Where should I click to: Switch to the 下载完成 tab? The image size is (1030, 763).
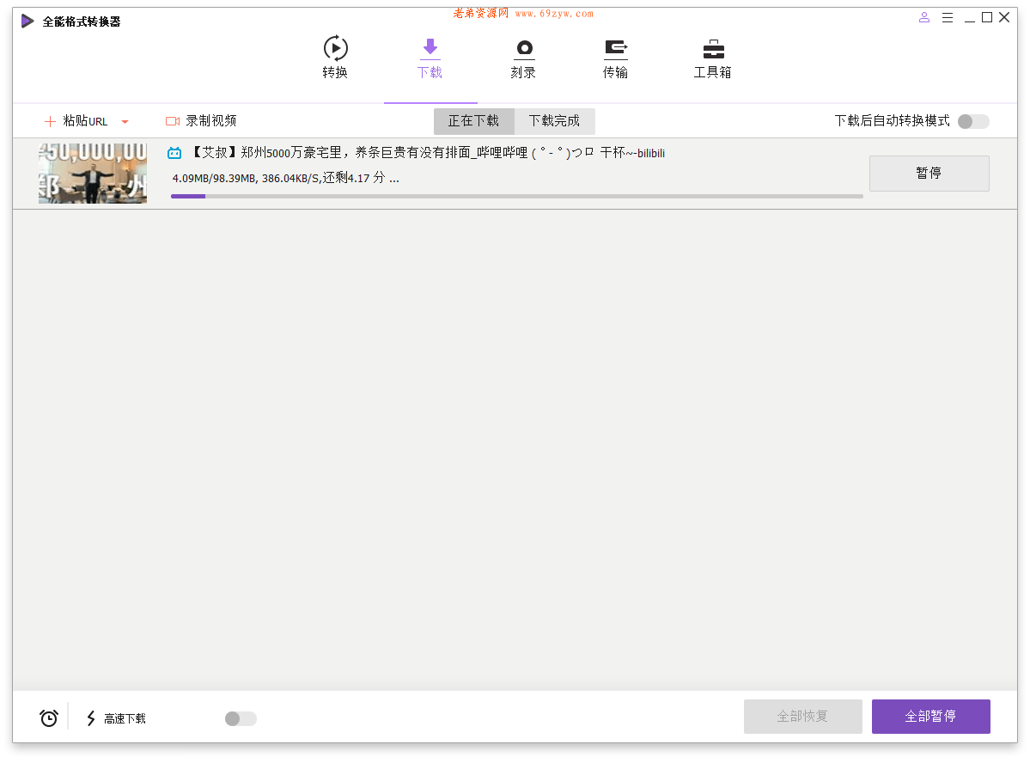(x=554, y=121)
